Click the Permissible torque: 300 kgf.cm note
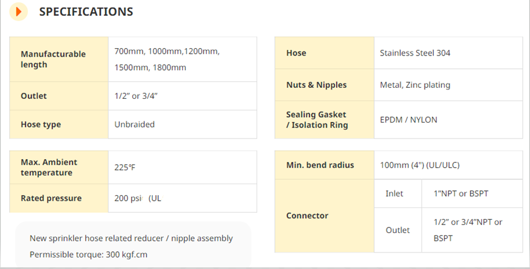 88,254
